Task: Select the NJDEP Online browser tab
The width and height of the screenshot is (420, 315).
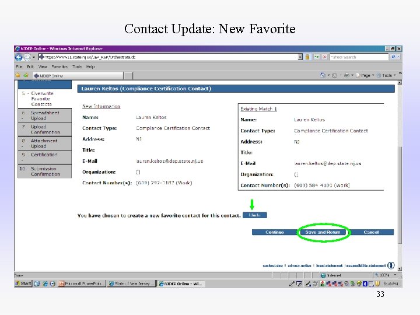Action: [x=78, y=76]
